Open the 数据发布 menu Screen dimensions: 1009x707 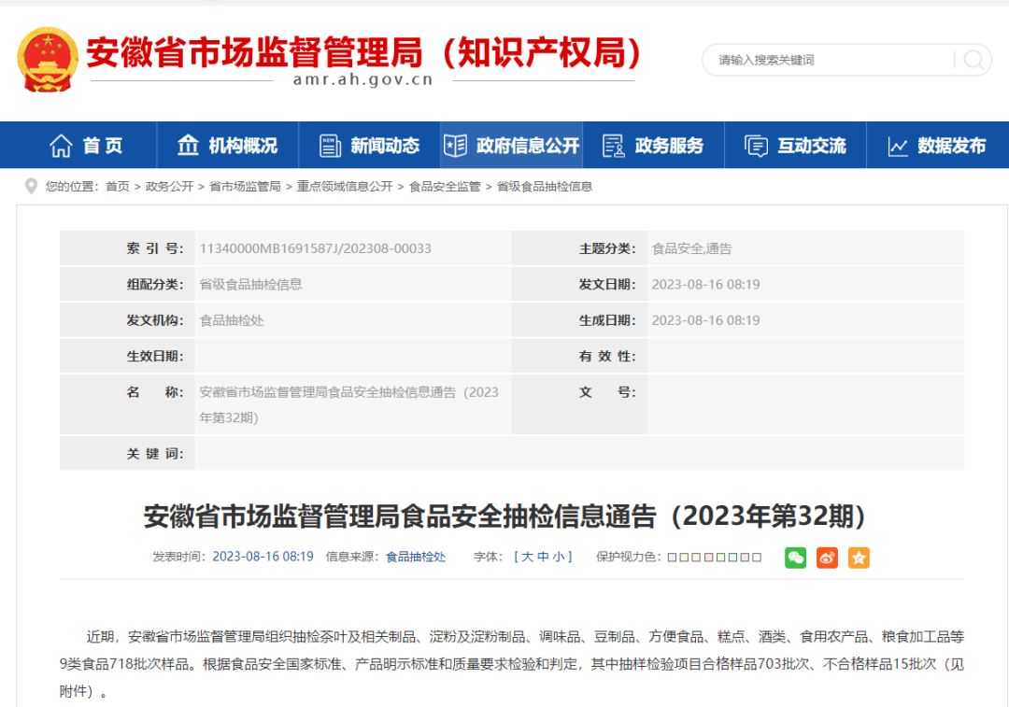952,146
